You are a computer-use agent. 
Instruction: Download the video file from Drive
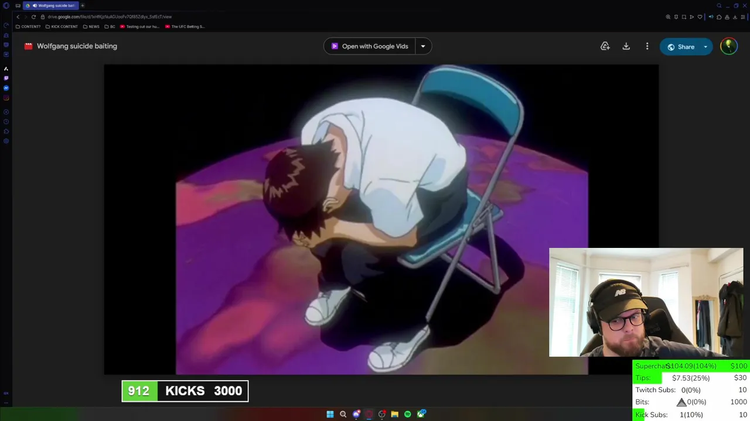point(626,46)
